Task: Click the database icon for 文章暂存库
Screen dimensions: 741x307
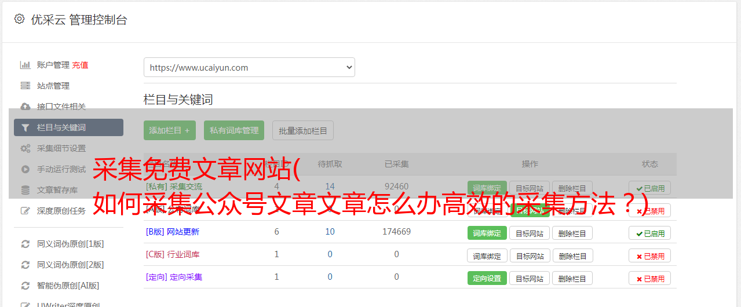Action: (25, 190)
